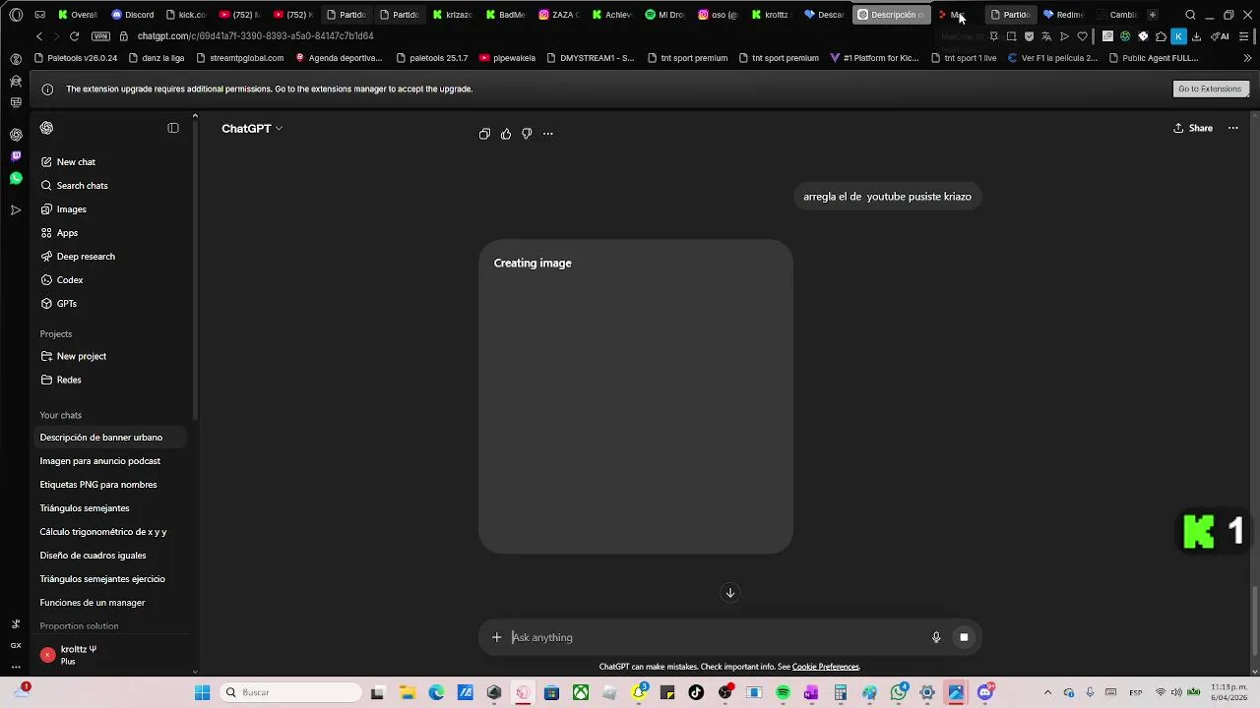Screen dimensions: 1260x708
Task: Open the browser tab search magnifier icon
Action: coord(1190,15)
